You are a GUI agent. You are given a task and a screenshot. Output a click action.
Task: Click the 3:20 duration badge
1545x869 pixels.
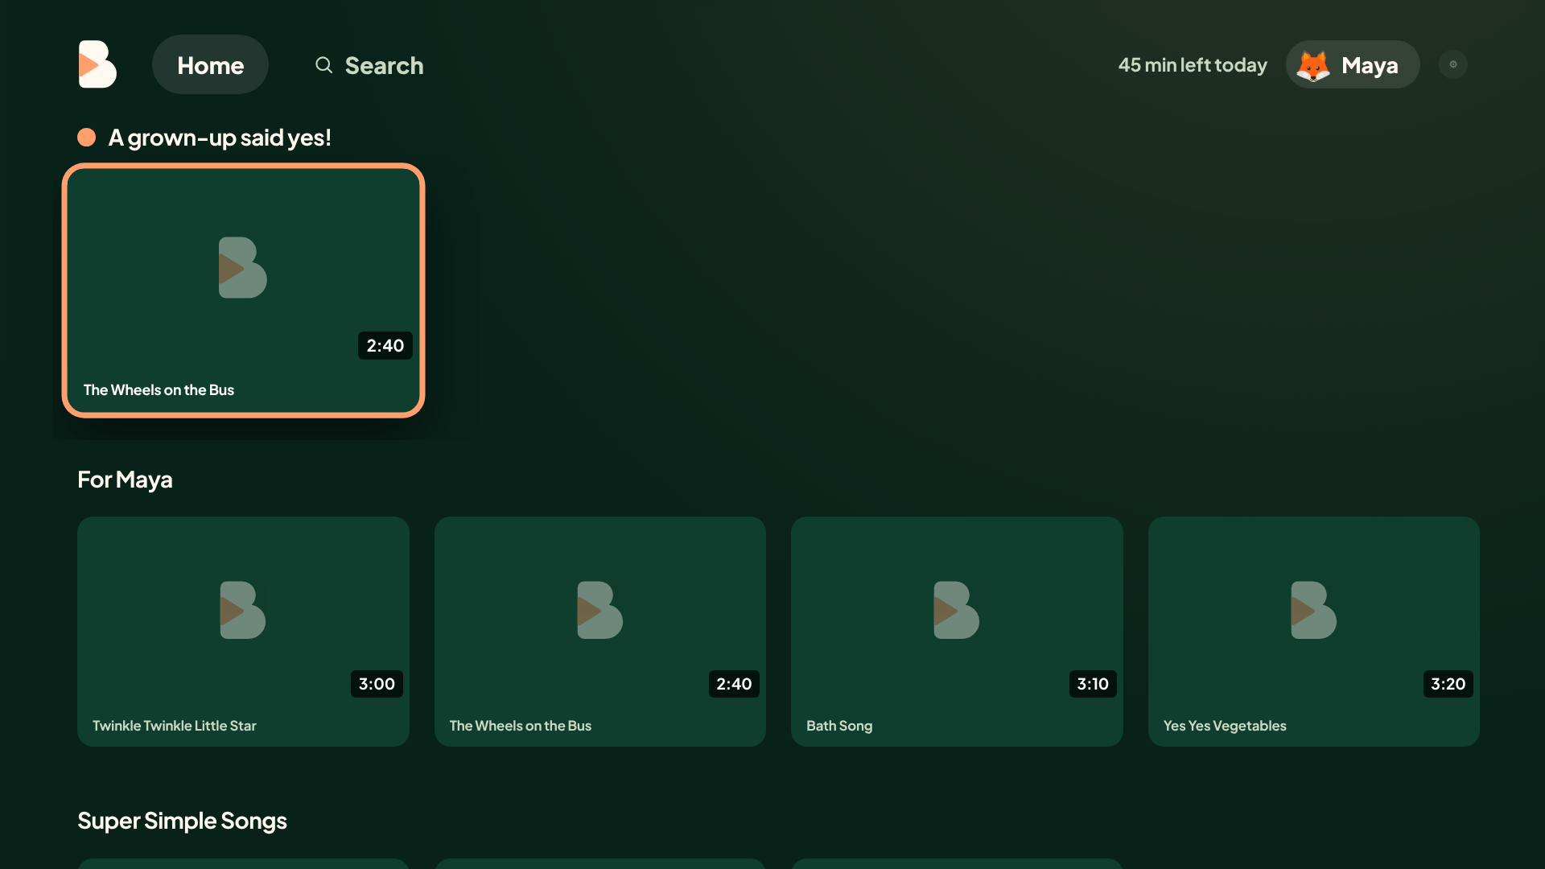pos(1448,684)
